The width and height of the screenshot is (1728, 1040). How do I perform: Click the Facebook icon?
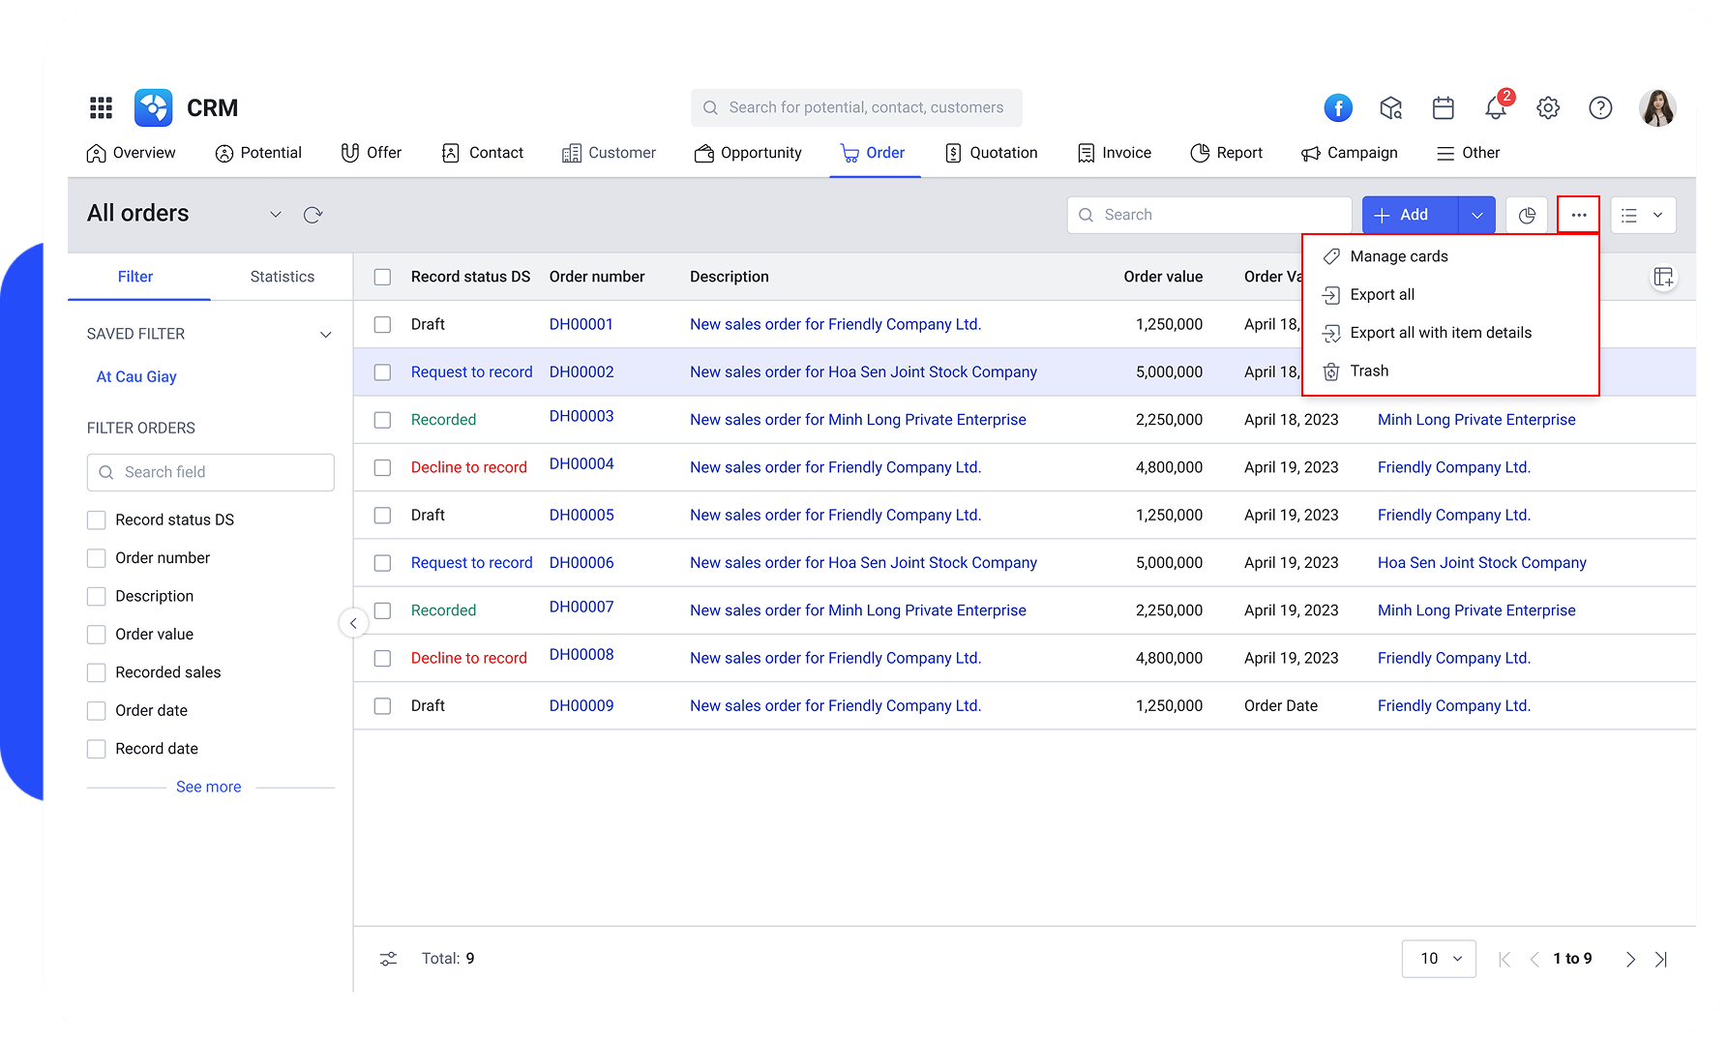click(x=1338, y=107)
